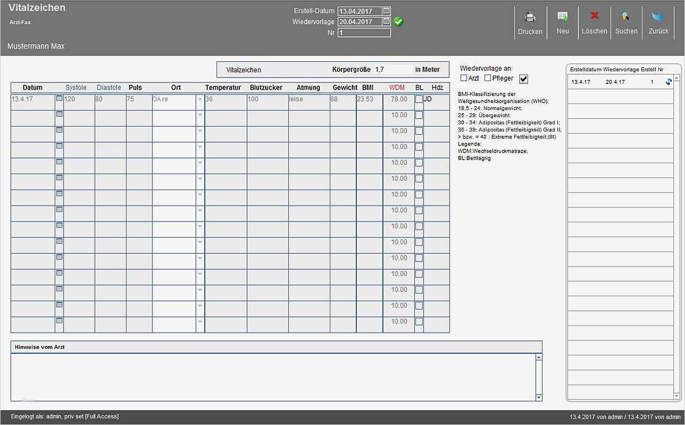Open calendar picker beside Erstell-Datum field

pos(387,11)
